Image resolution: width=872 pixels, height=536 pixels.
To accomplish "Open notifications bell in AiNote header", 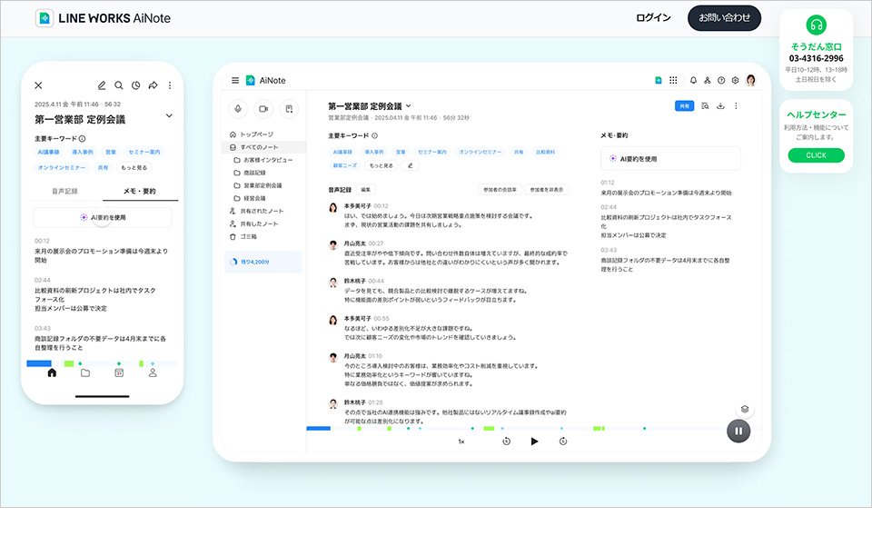I will (x=693, y=80).
